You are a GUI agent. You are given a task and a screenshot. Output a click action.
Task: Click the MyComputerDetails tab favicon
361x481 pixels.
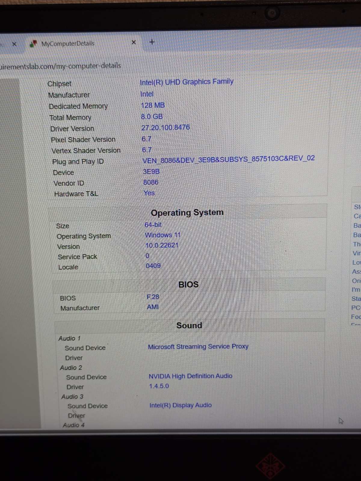pyautogui.click(x=33, y=44)
